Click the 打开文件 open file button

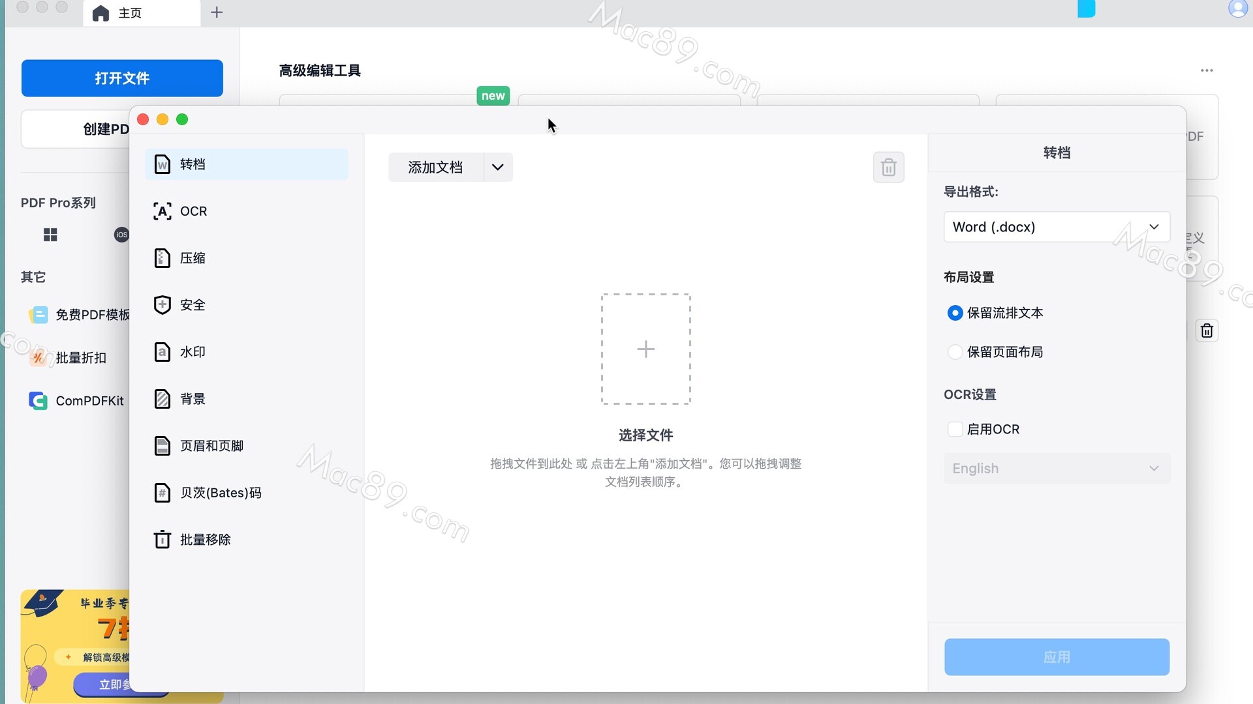[122, 78]
